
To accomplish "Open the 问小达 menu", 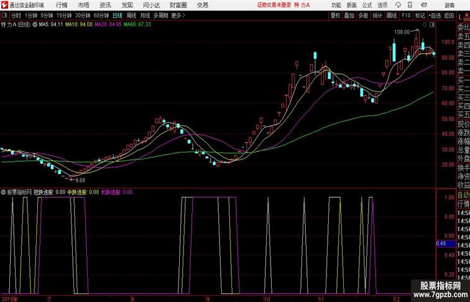I will click(x=151, y=5).
